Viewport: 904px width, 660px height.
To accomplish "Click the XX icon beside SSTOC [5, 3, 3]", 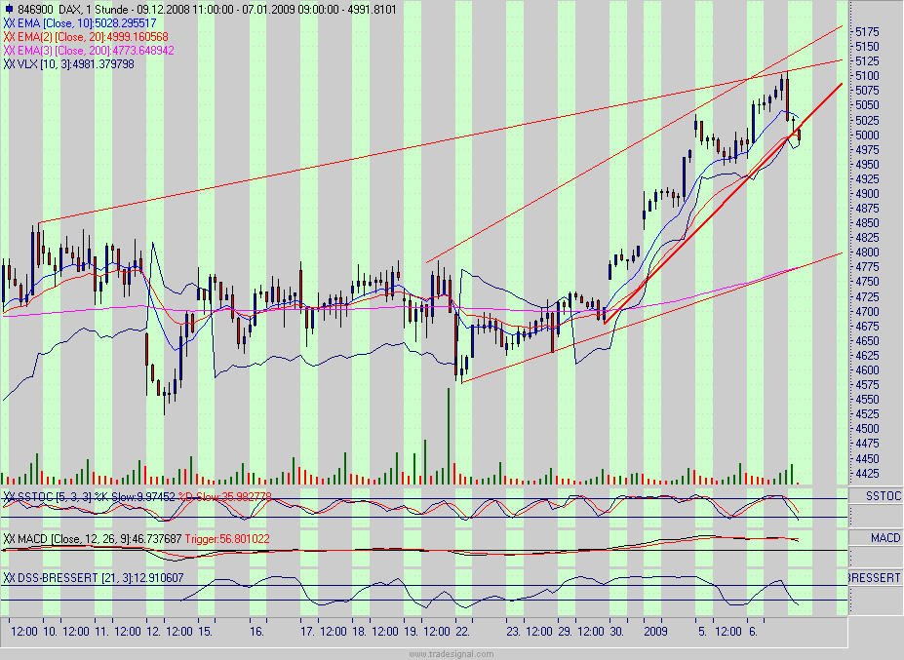I will 9,496.
